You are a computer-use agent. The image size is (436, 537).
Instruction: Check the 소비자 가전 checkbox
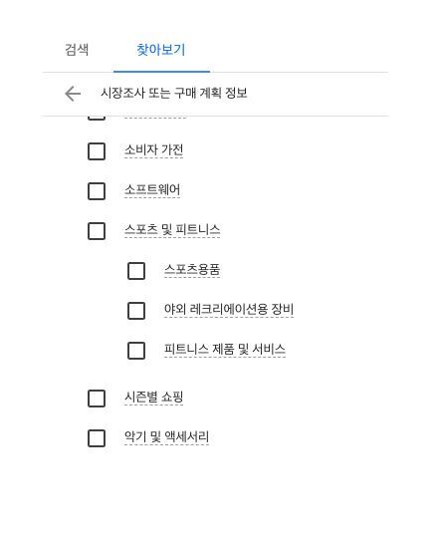(97, 151)
